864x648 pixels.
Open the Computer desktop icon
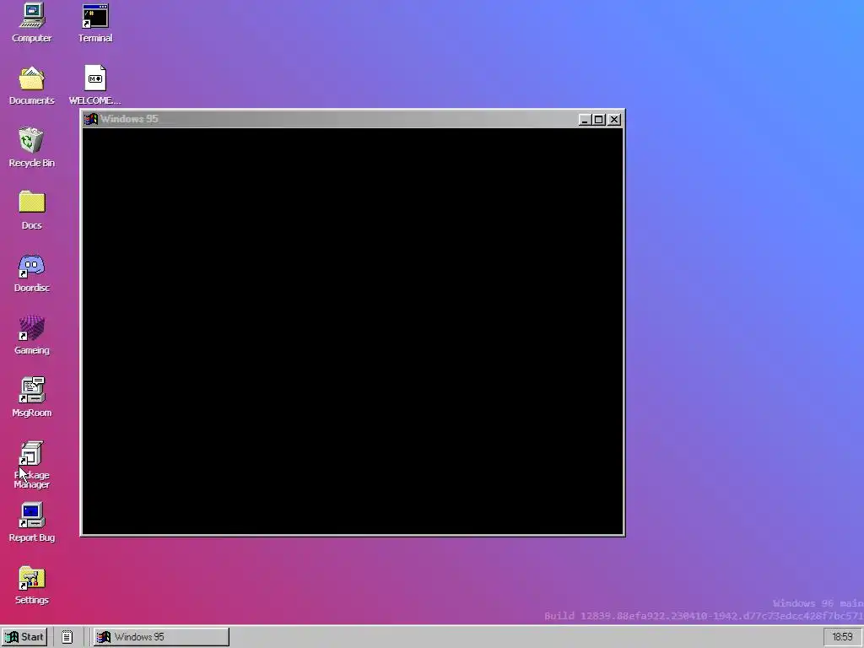(x=31, y=23)
